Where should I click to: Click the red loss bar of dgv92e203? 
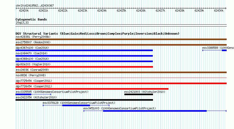tap(84, 67)
